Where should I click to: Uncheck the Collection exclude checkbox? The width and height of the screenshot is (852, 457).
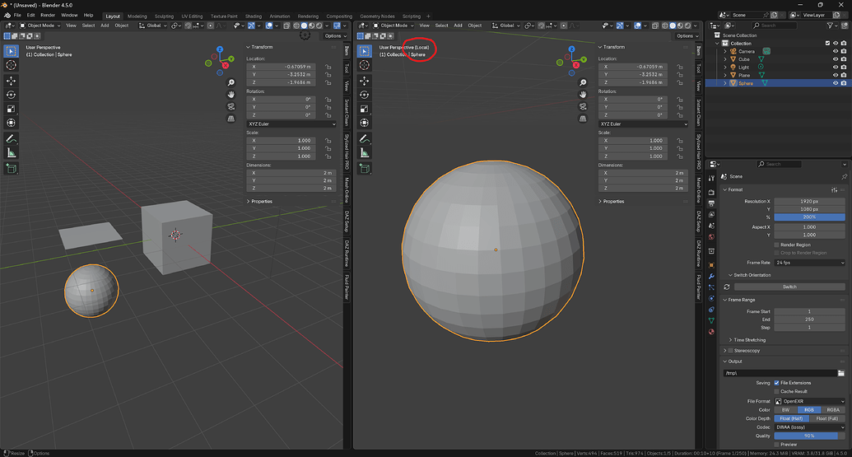tap(827, 44)
